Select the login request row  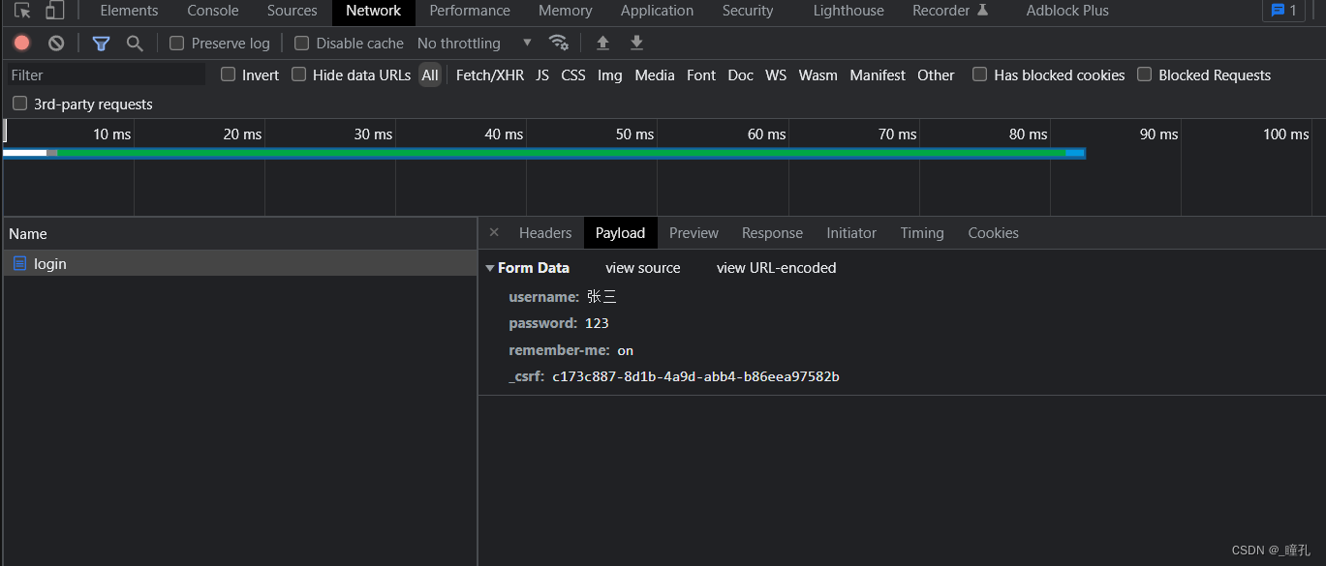[x=239, y=263]
